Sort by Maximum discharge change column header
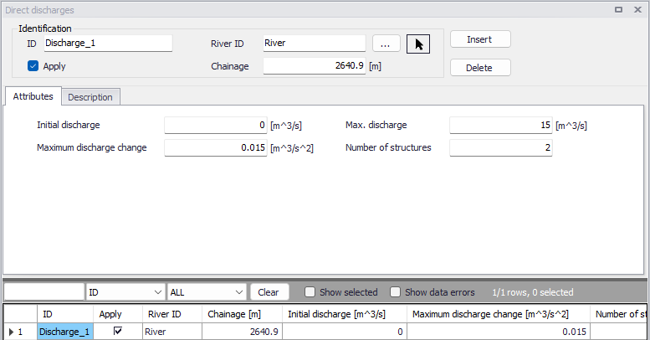 coord(499,314)
